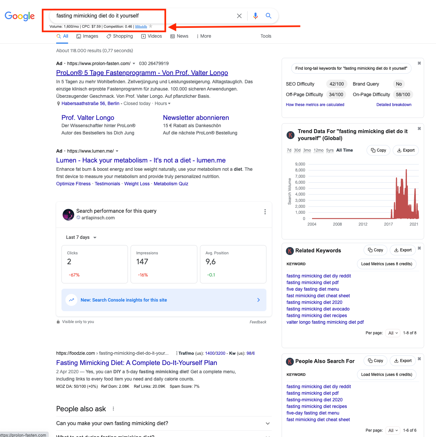
Task: Open Fasting Mimicking Diet Complete Do-It-Yourself Plan result
Action: coord(137,363)
